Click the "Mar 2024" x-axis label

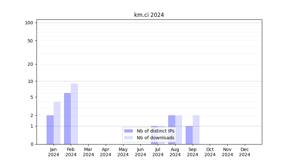88,152
